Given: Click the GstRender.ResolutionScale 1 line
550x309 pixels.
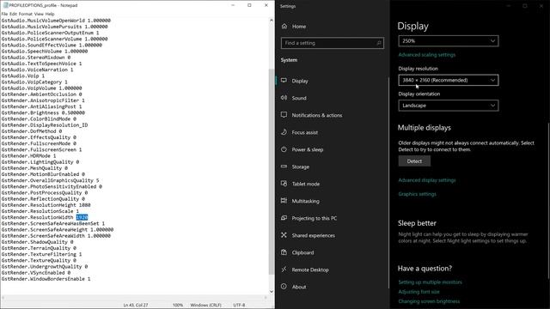Looking at the screenshot, I should 40,211.
